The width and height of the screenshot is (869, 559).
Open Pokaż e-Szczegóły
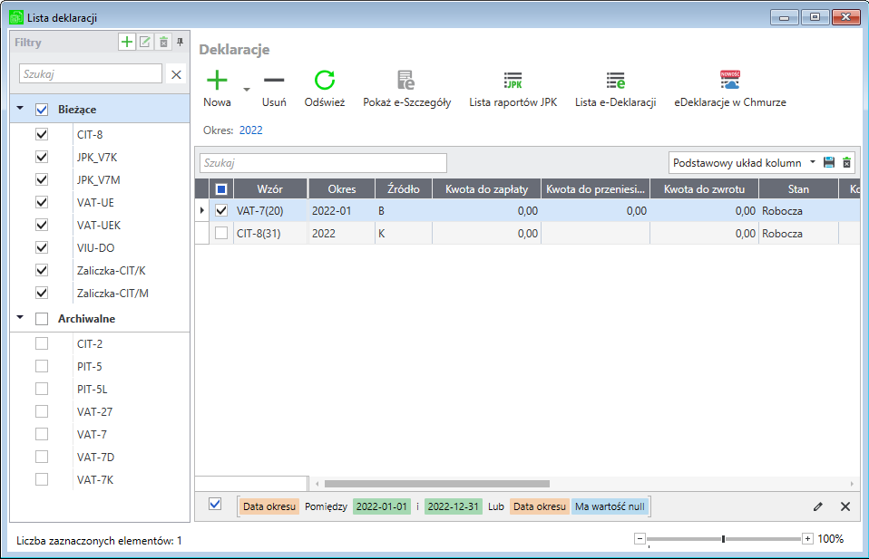[x=406, y=81]
